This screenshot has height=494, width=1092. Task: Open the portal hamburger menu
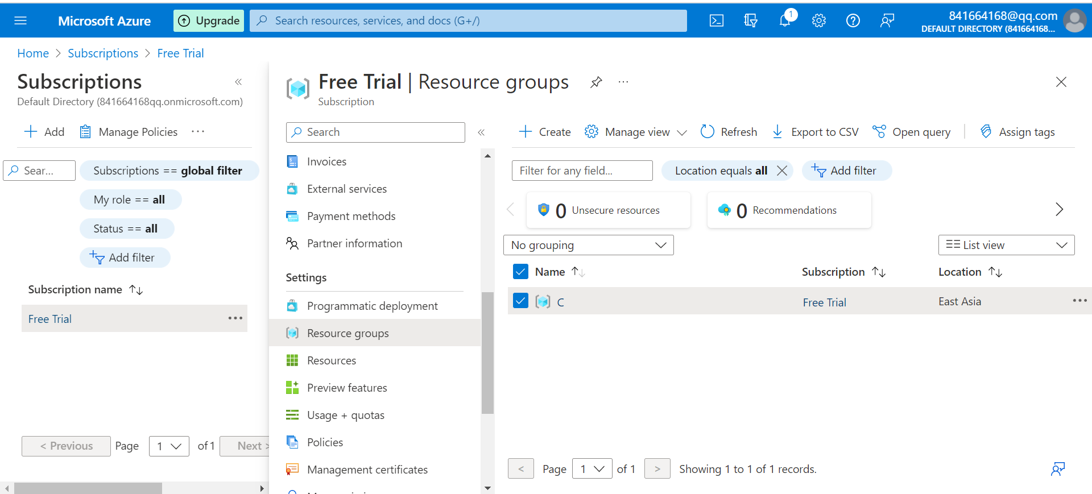coord(20,20)
